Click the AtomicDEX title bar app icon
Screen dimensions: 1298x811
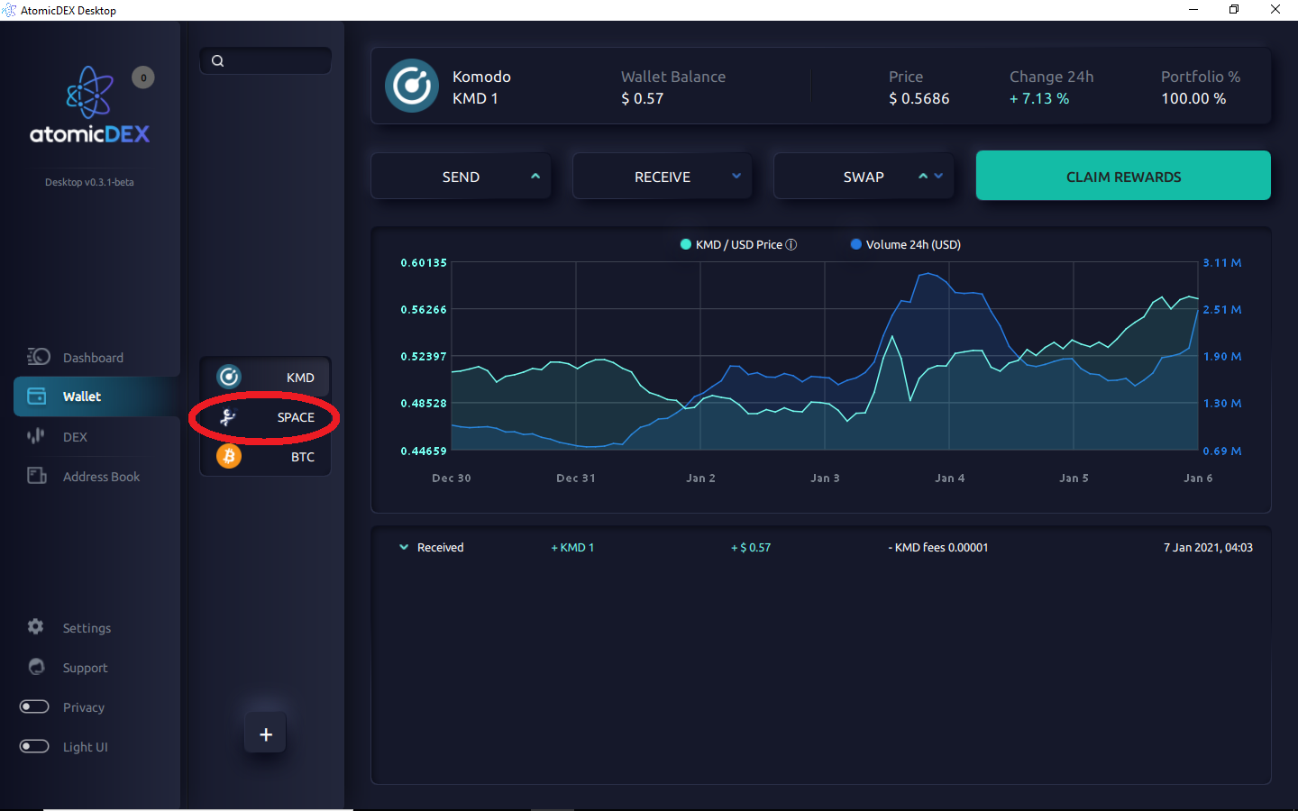pyautogui.click(x=9, y=10)
